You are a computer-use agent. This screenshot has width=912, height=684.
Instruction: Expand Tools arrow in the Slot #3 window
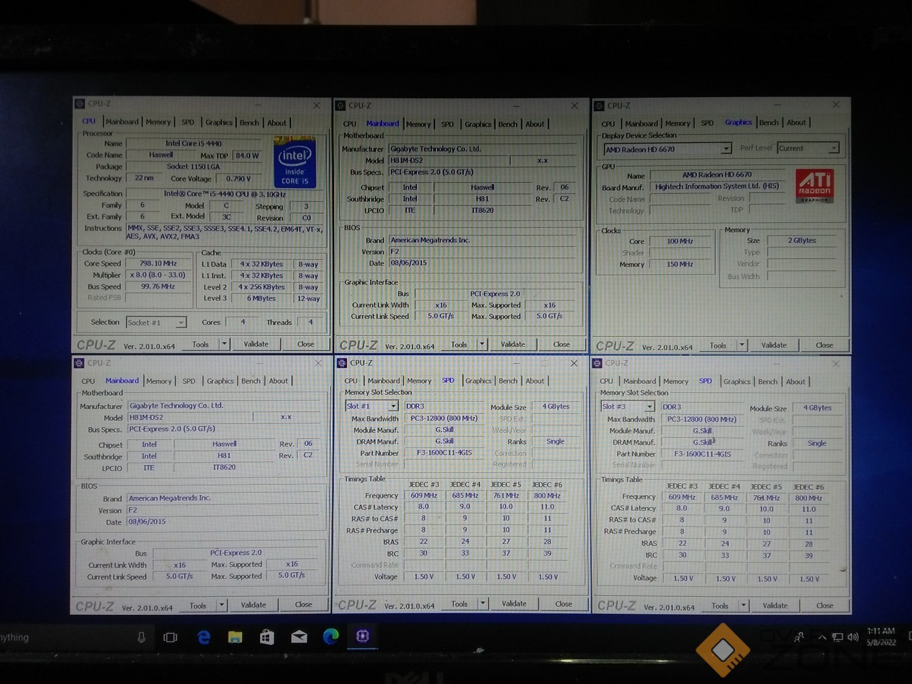tap(743, 606)
